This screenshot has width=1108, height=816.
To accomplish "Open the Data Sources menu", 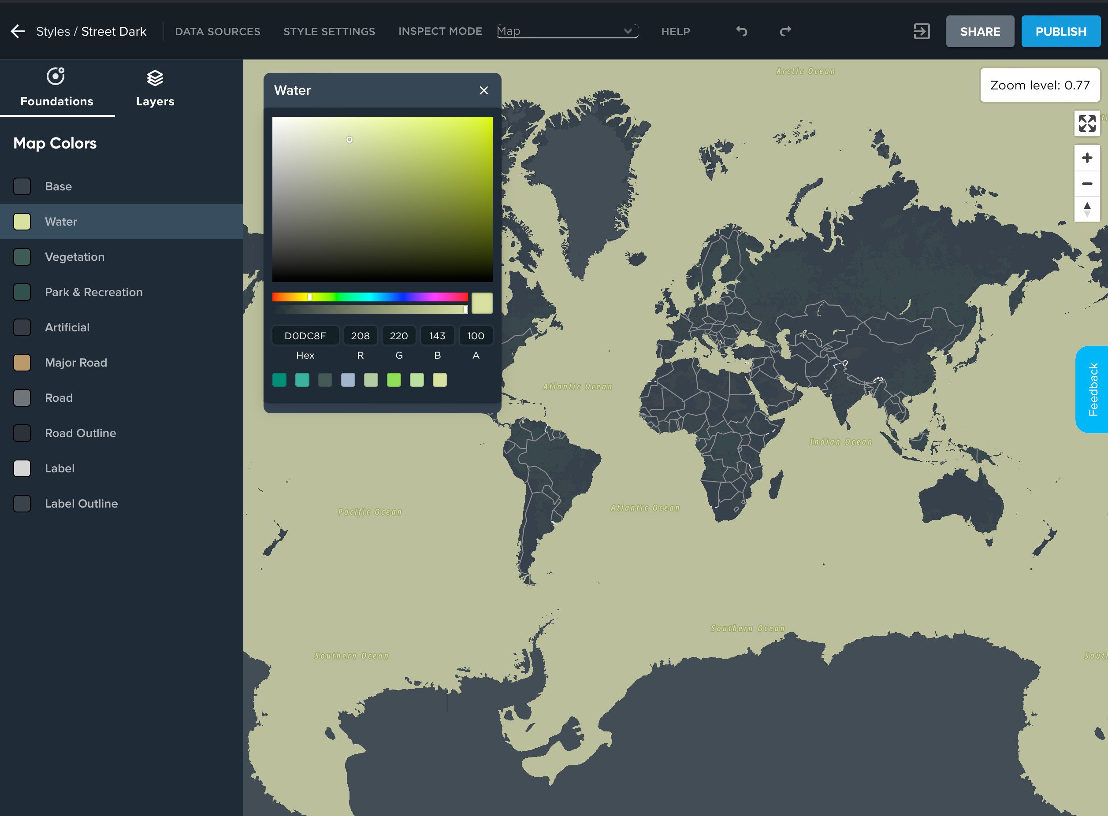I will tap(217, 32).
